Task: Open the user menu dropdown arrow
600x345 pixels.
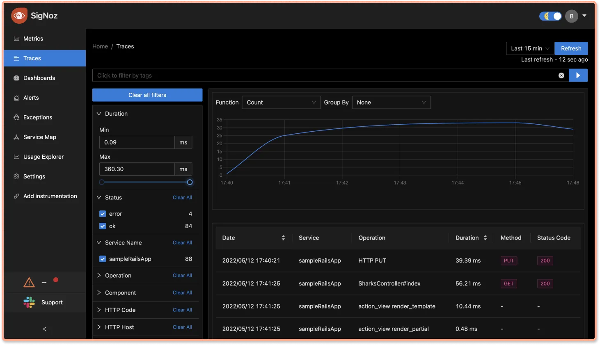Action: click(x=584, y=16)
